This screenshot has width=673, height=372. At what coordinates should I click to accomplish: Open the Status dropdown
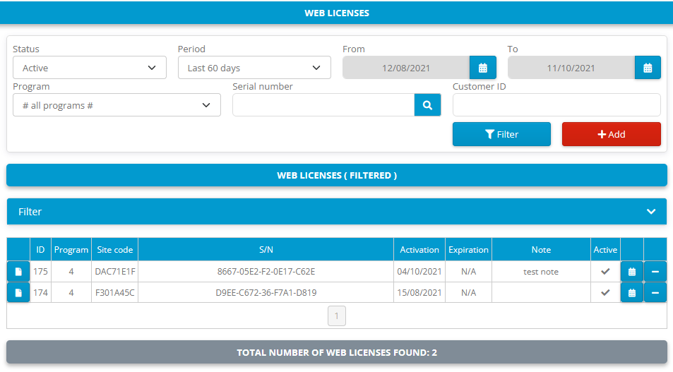90,68
